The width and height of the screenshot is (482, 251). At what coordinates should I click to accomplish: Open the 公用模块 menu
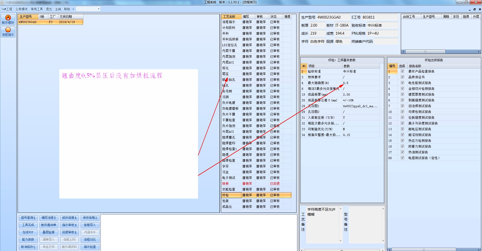(22, 9)
